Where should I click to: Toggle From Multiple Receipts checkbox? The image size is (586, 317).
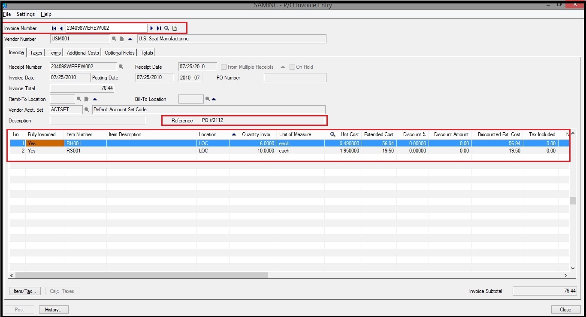click(x=224, y=67)
